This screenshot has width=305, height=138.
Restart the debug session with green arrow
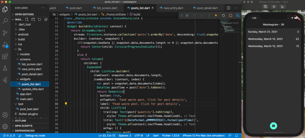[223, 15]
